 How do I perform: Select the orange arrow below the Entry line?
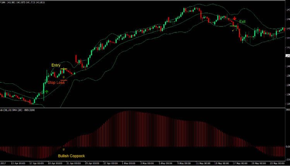63,77
